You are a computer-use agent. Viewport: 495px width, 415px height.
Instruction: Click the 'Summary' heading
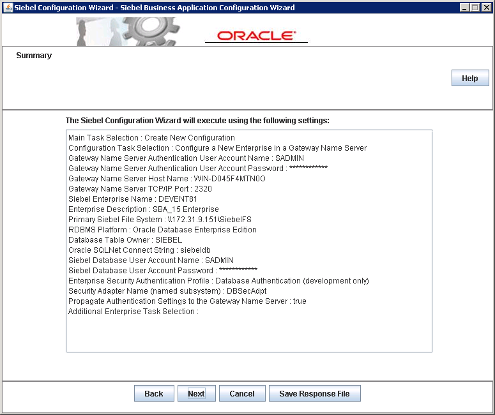point(34,56)
